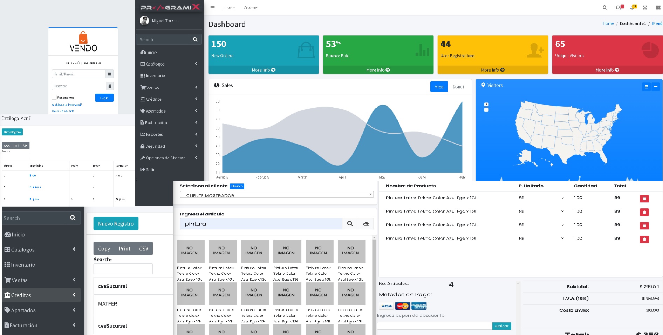Click the Aplicar coupon button
The width and height of the screenshot is (663, 335).
(501, 326)
